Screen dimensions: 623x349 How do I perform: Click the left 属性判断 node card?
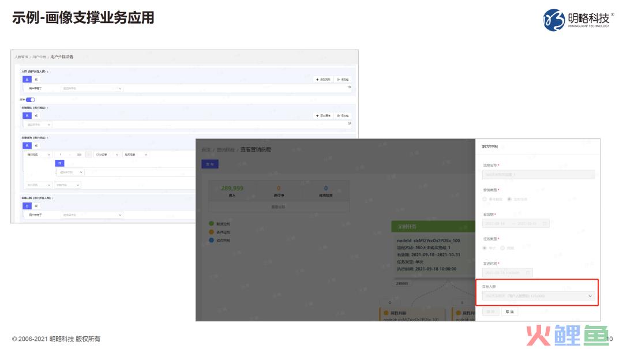[412, 314]
